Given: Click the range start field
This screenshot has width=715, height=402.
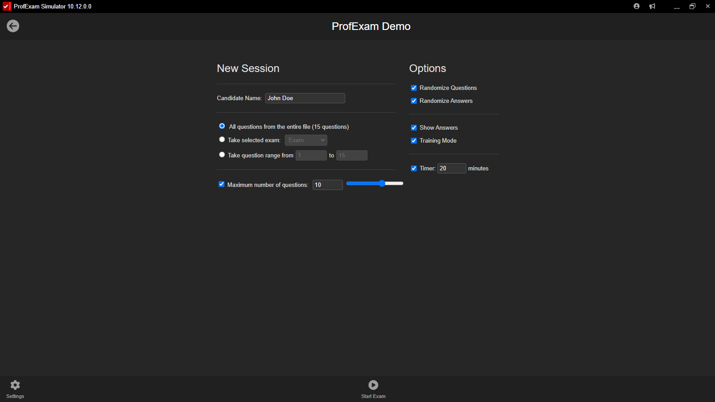Looking at the screenshot, I should [311, 155].
